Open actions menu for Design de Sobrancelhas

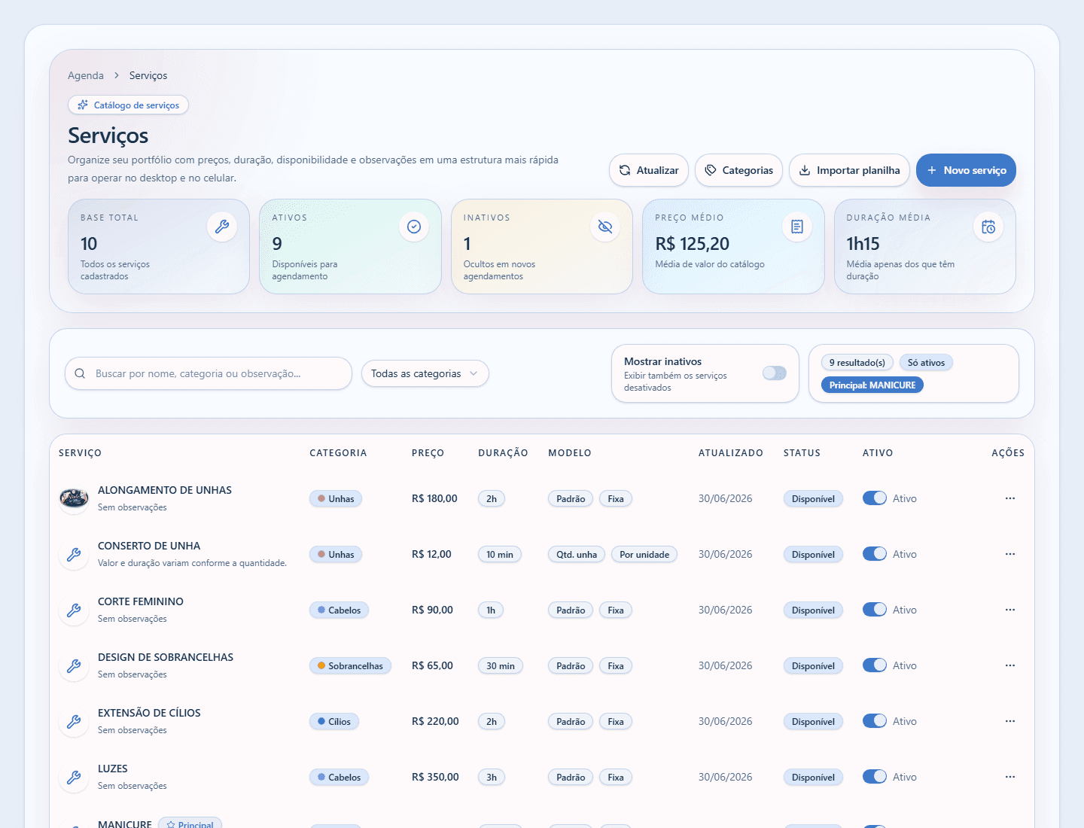coord(1010,665)
